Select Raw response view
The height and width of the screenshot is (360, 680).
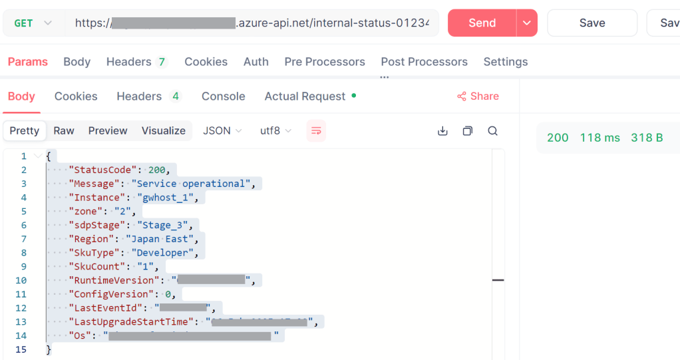[64, 131]
